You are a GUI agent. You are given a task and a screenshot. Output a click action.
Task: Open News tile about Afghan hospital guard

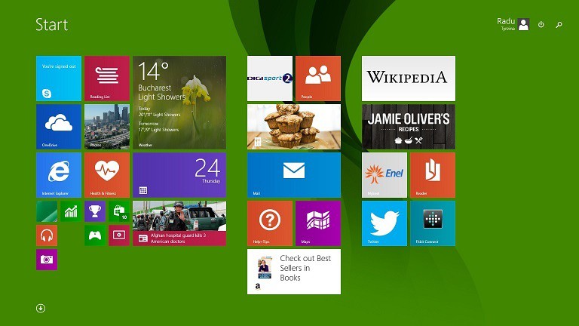coord(179,223)
